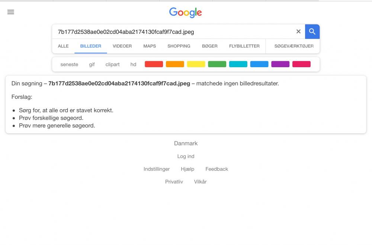
Task: Select the BILLEDER tab
Action: click(x=91, y=46)
